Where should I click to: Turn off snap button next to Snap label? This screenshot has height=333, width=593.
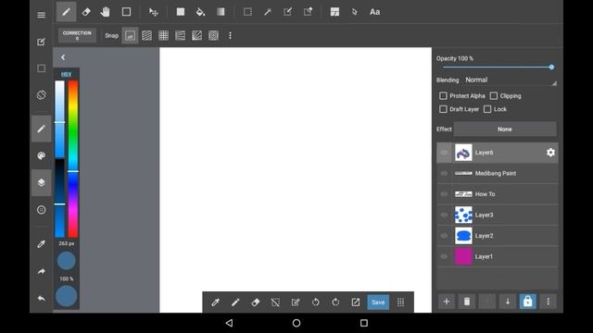(130, 35)
